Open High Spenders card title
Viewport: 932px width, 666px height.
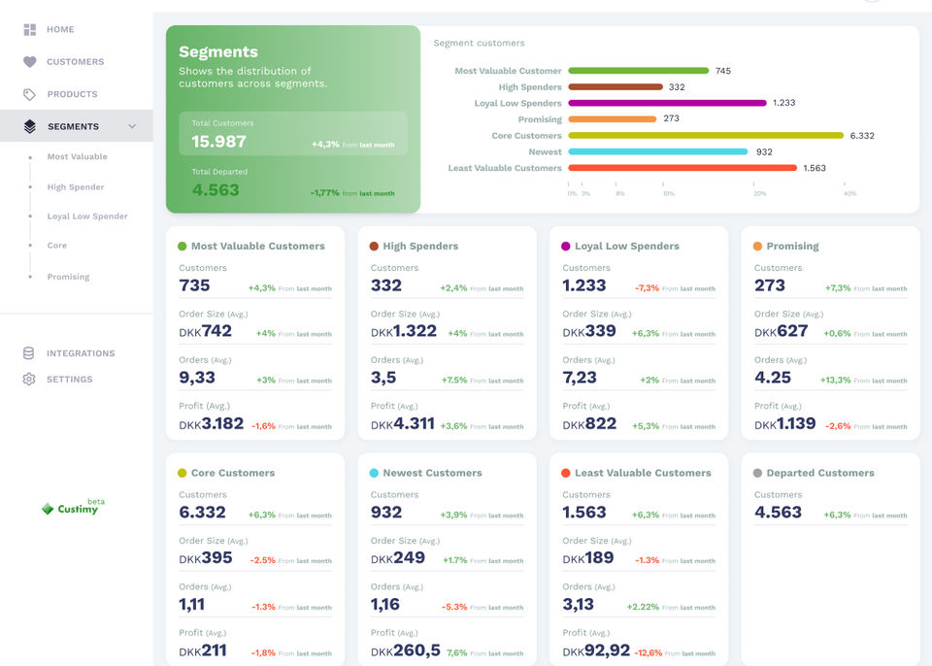pos(420,247)
